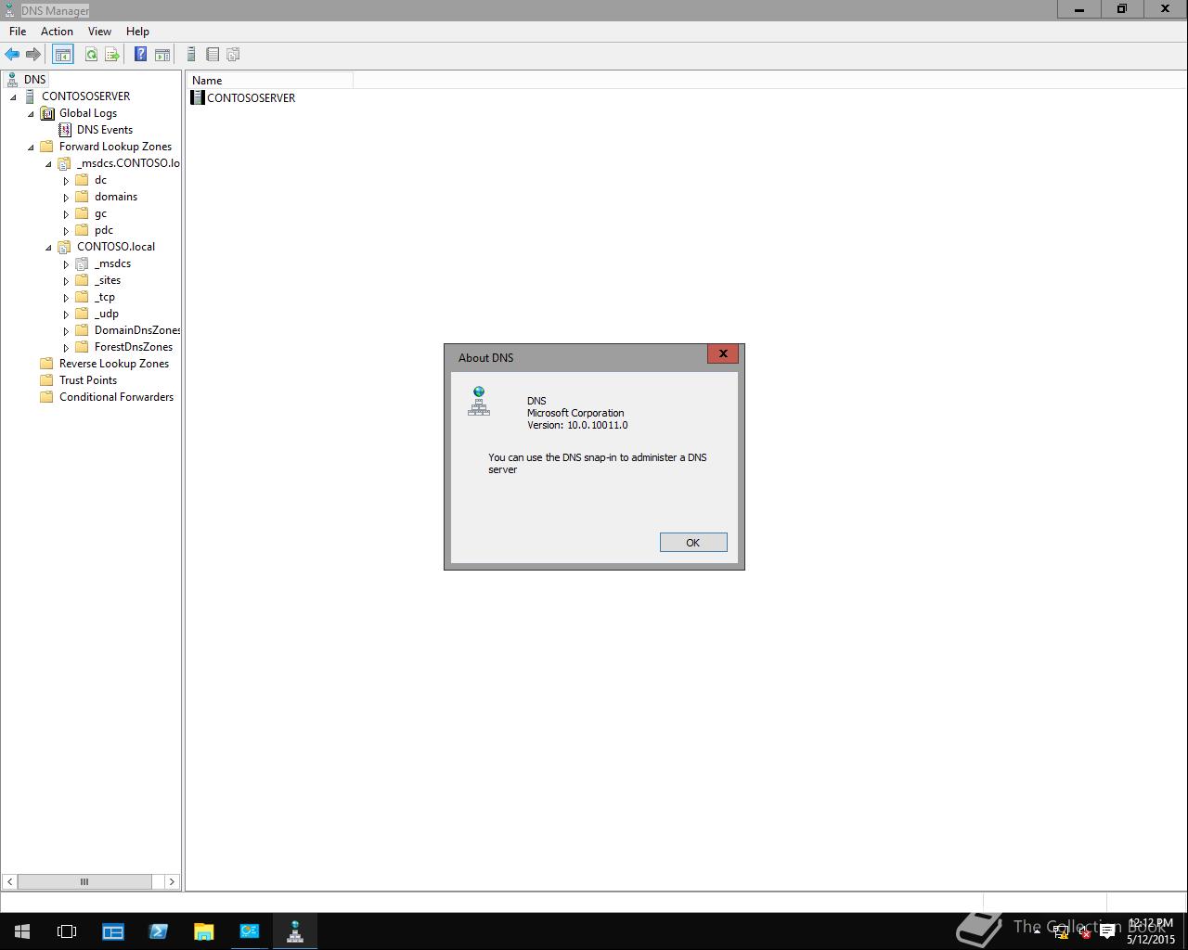Click the DNS Manager taskbar icon

coord(295,931)
